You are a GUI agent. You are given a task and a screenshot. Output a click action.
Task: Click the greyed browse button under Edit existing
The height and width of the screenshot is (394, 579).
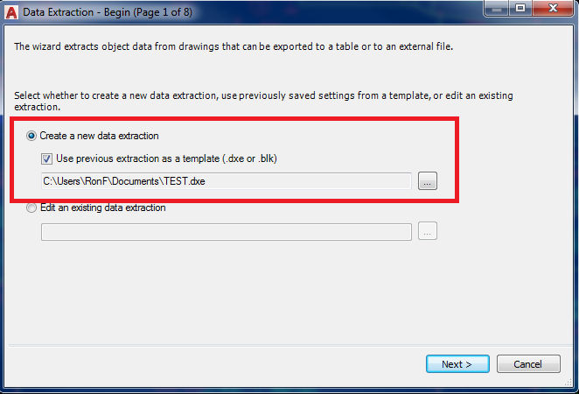[x=427, y=231]
